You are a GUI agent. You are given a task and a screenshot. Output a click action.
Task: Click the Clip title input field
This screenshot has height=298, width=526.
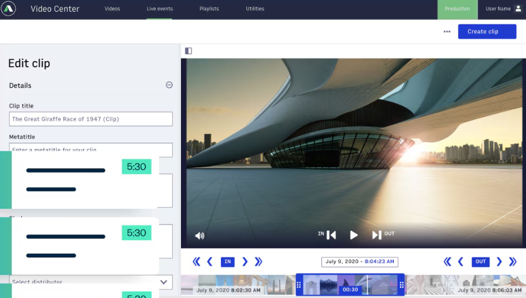tap(90, 119)
